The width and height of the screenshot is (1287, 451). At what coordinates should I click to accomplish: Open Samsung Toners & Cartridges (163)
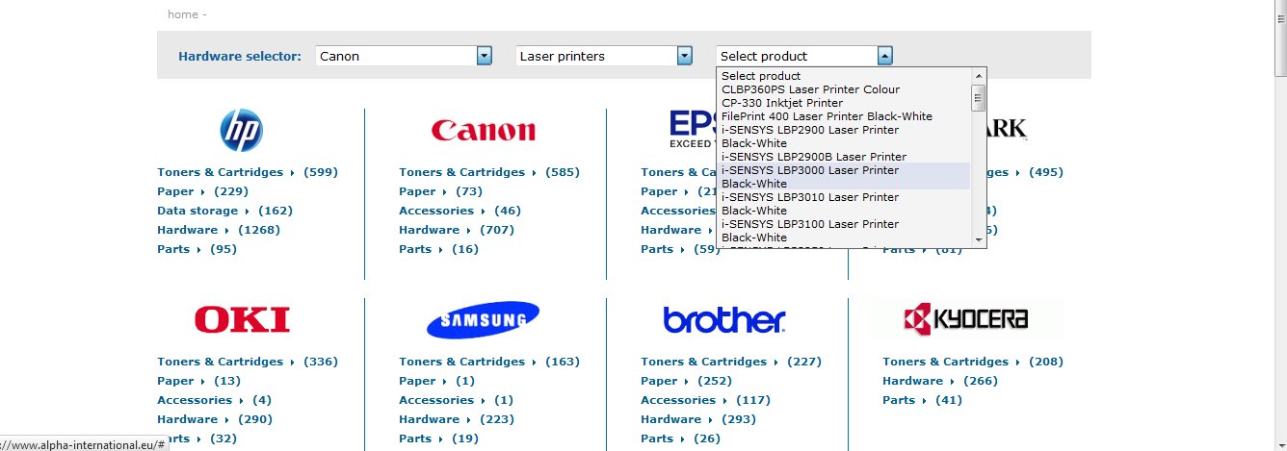coord(489,362)
